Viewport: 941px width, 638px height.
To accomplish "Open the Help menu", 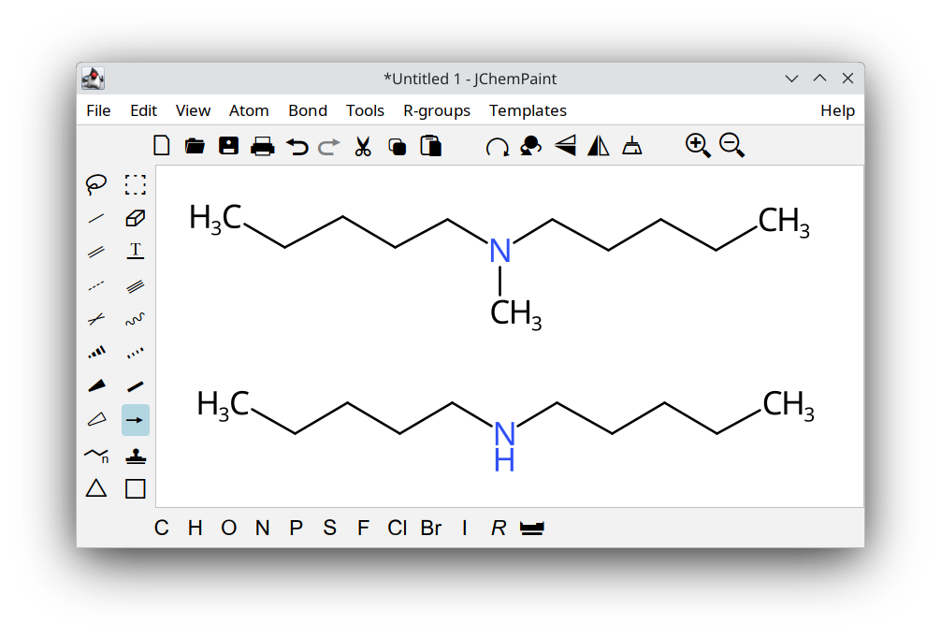I will pyautogui.click(x=837, y=110).
